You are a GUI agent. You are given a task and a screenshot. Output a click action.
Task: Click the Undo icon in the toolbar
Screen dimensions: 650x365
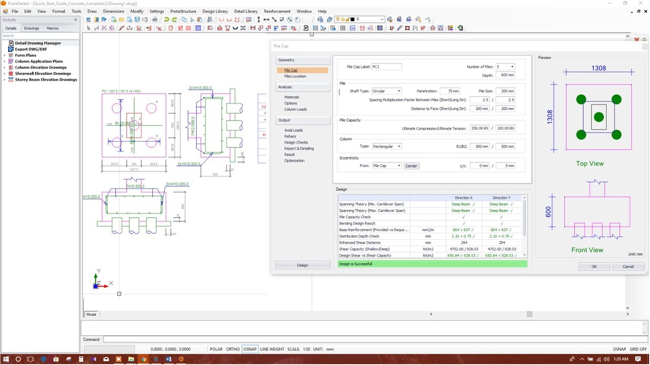pos(167,20)
